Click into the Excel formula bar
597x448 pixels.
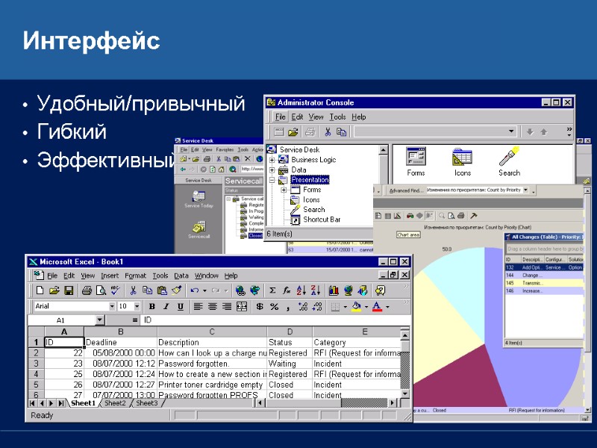point(275,320)
